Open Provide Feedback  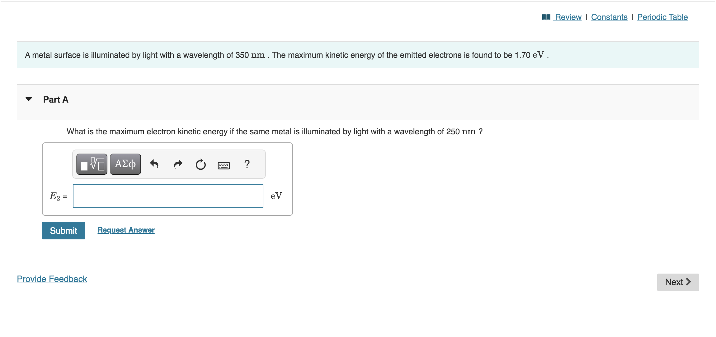click(52, 279)
